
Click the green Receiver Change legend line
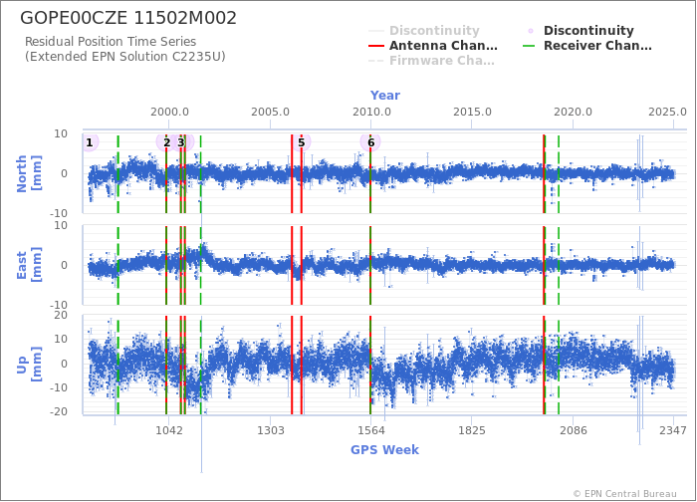tap(529, 46)
